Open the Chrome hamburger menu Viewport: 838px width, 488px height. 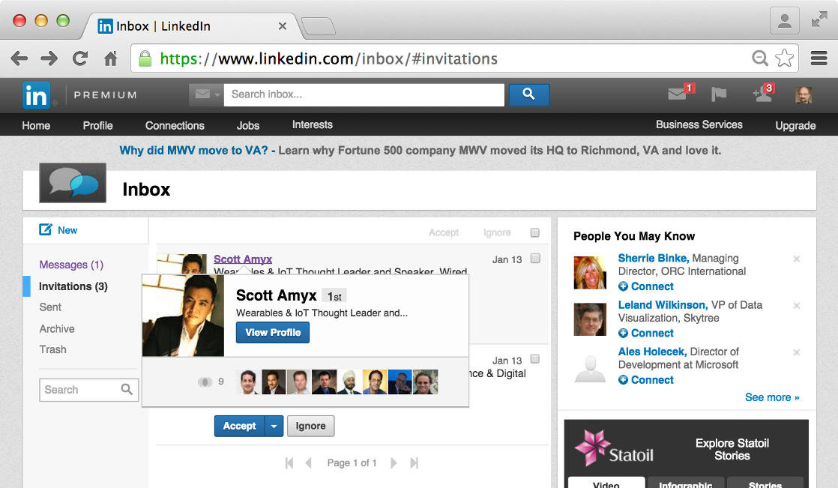819,58
